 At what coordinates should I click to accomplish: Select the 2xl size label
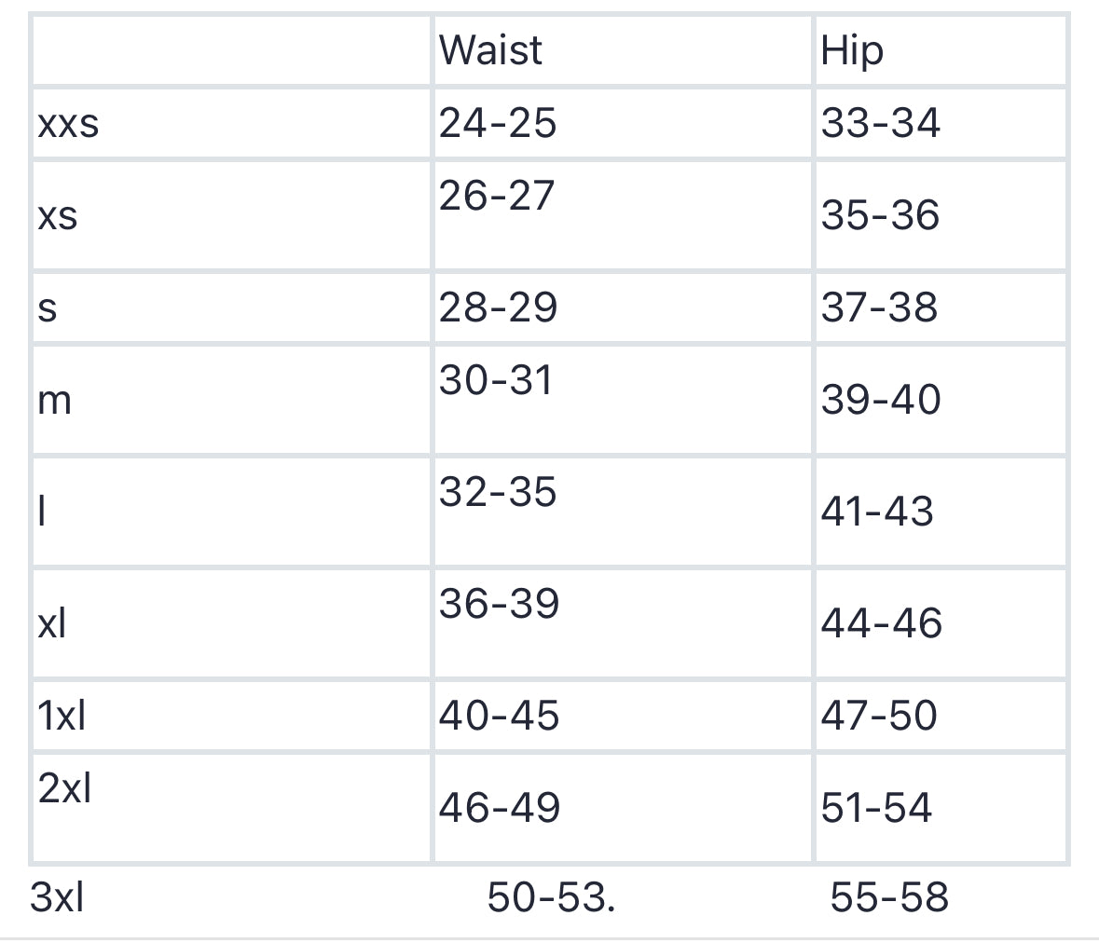pos(65,788)
